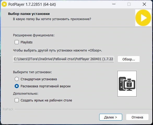This screenshot has width=153, height=125.
Task: Click the Чтобы выбрать другой путь text
Action: point(57,50)
